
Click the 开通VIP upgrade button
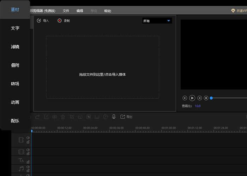tap(239, 11)
